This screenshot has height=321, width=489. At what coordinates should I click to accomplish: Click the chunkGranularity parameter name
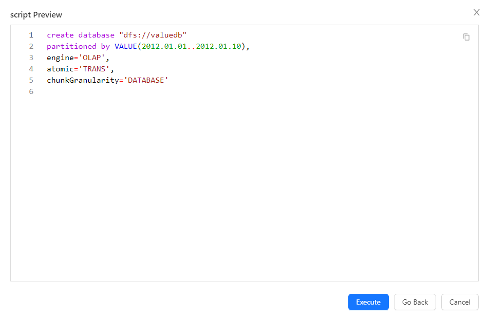[x=82, y=81]
